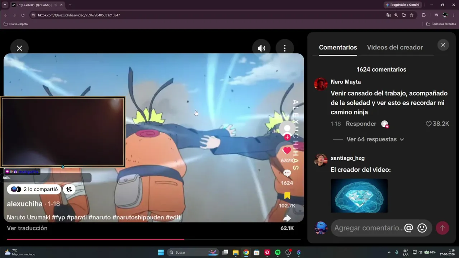Insert a mention with the @ icon
The image size is (459, 258).
coord(408,228)
